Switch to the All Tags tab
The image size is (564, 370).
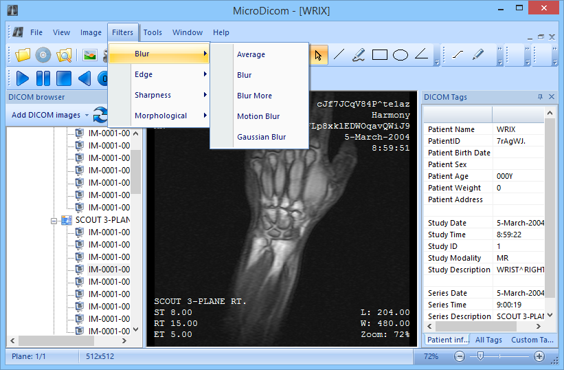(x=488, y=340)
